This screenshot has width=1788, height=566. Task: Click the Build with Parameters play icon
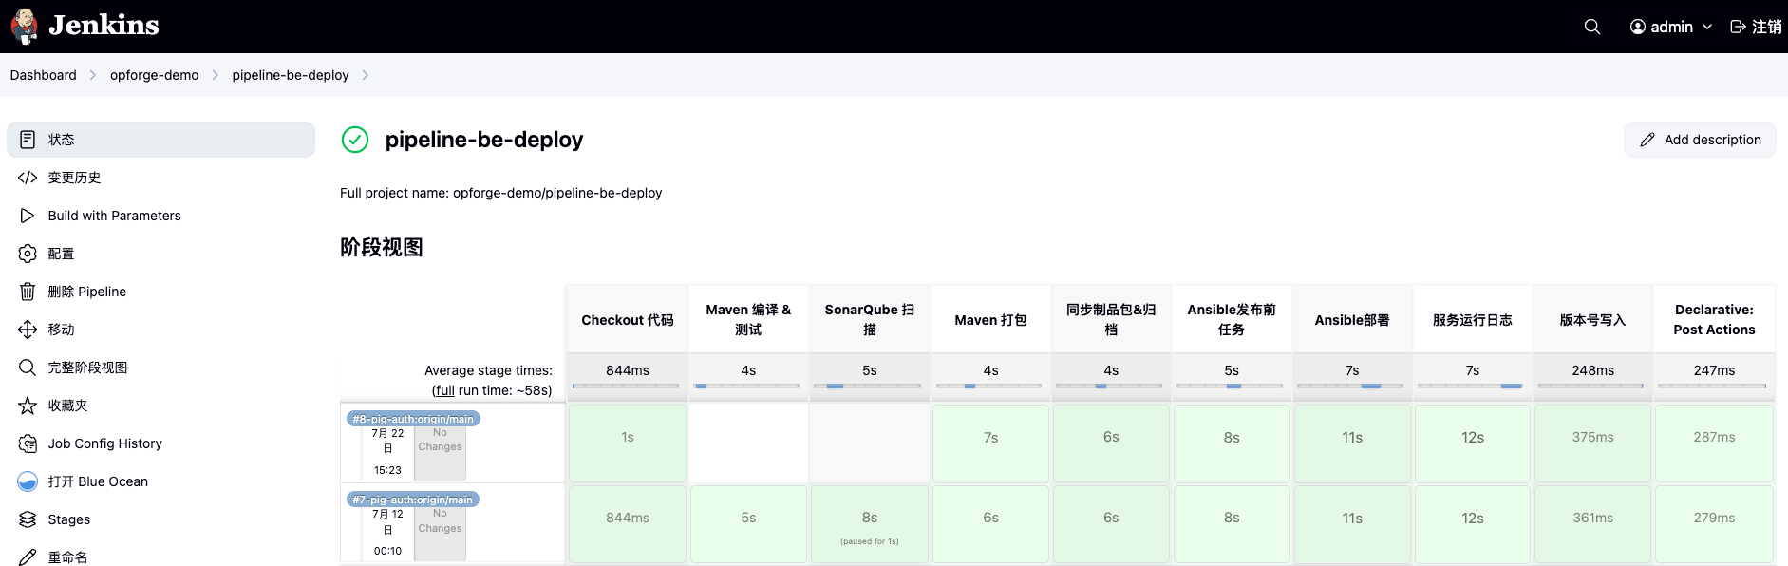click(28, 216)
